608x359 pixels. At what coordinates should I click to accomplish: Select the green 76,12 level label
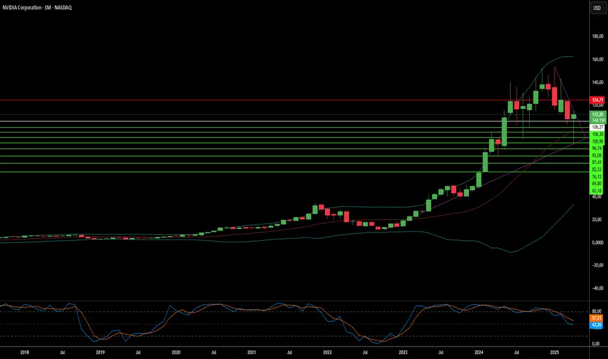(597, 177)
